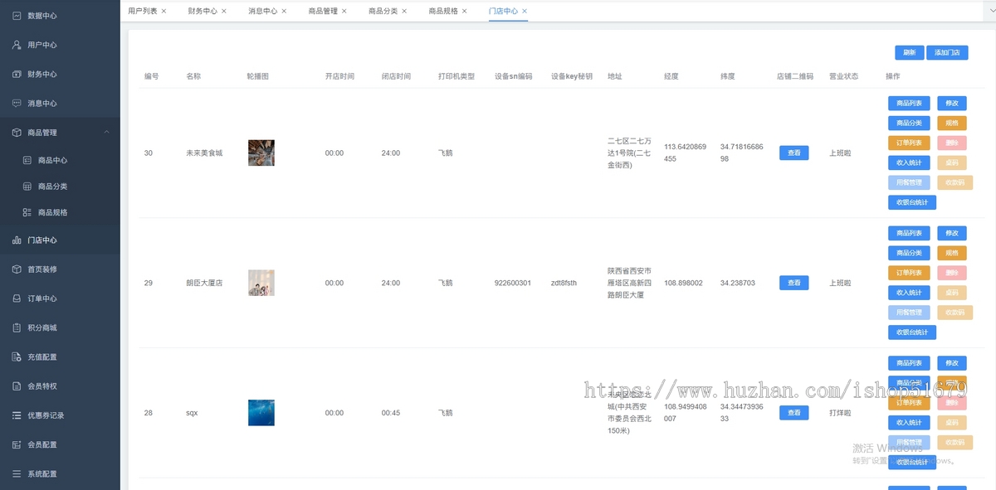Click device key zdt8fsth
996x490 pixels.
click(564, 283)
